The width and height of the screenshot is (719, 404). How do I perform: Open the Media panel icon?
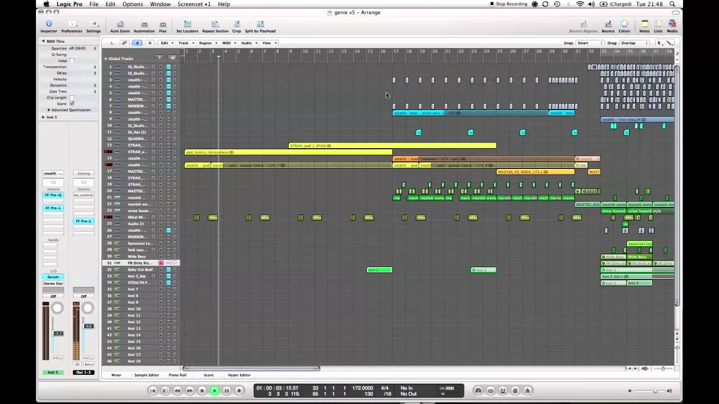[672, 24]
